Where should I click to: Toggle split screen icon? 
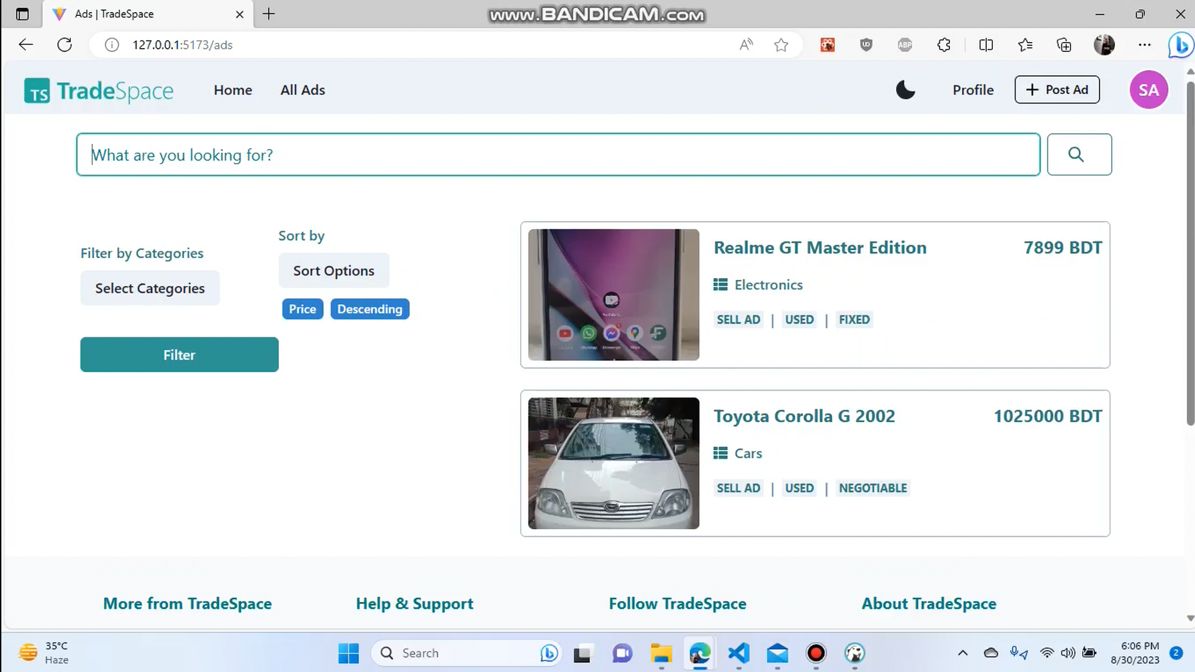click(985, 45)
